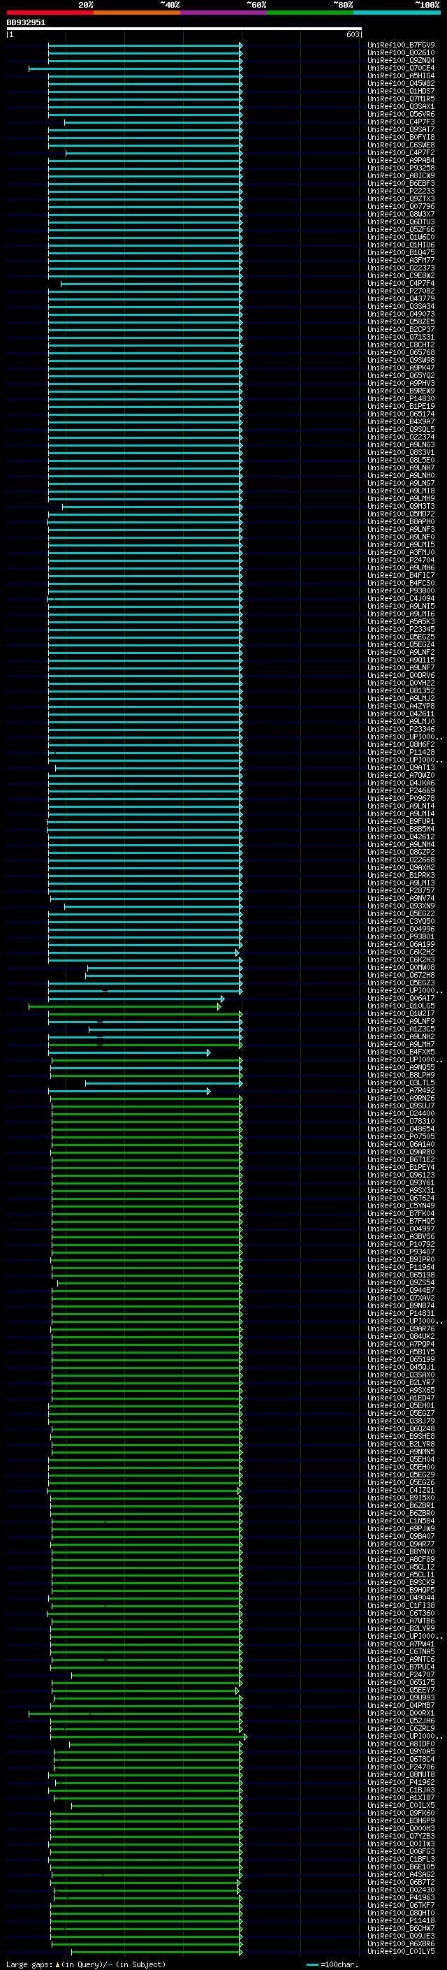Select hit label UniRef100_Q5ZF66
This screenshot has height=1970, width=447.
coord(401,229)
